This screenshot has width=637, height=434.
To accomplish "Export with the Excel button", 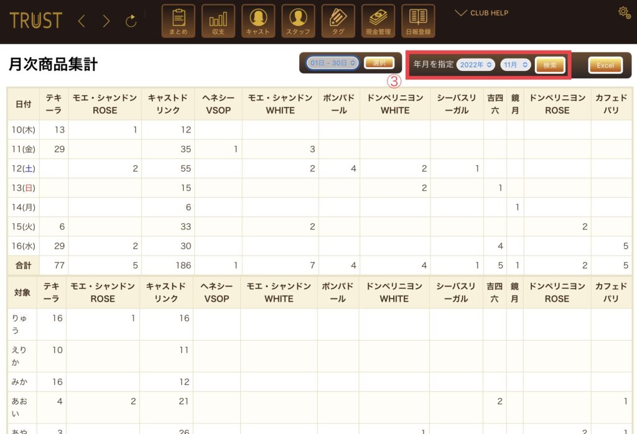I will 605,65.
